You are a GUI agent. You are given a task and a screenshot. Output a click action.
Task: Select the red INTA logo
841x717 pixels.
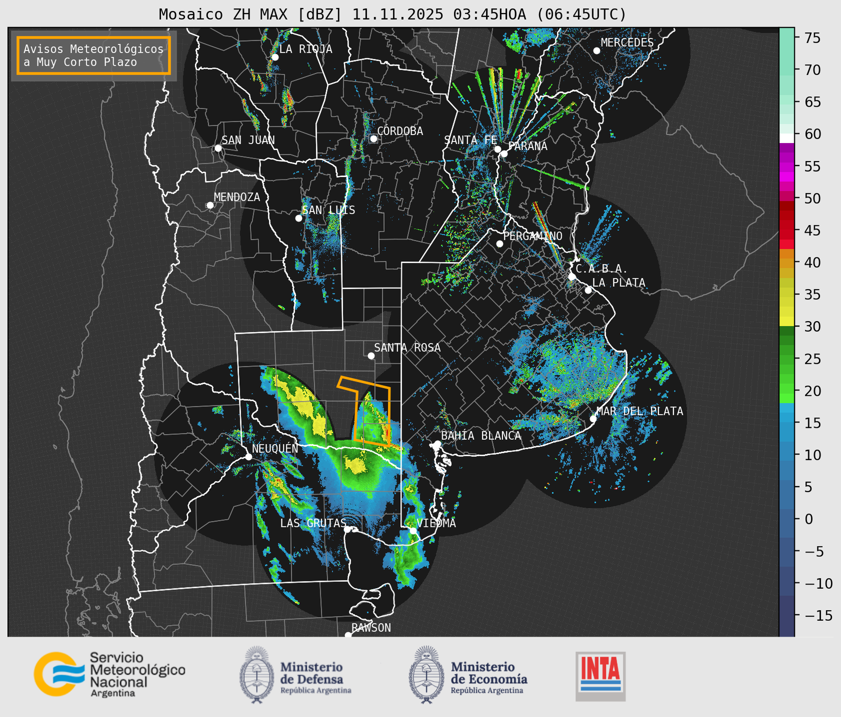(x=601, y=676)
